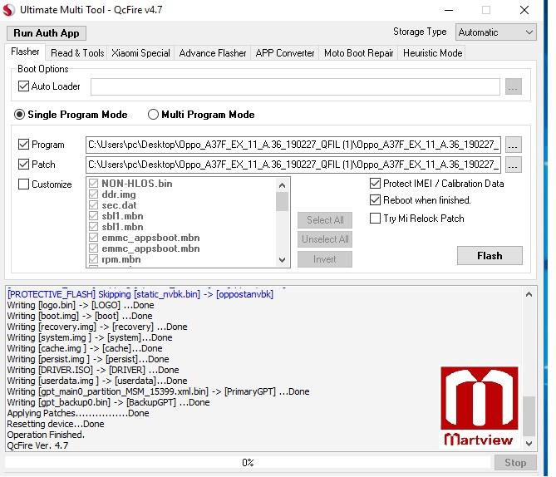Uncheck the Patch checkbox

pos(23,165)
